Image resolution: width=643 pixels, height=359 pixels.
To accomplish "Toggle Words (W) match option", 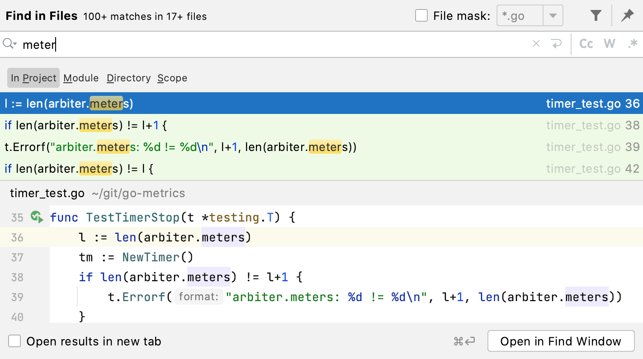I will 610,44.
